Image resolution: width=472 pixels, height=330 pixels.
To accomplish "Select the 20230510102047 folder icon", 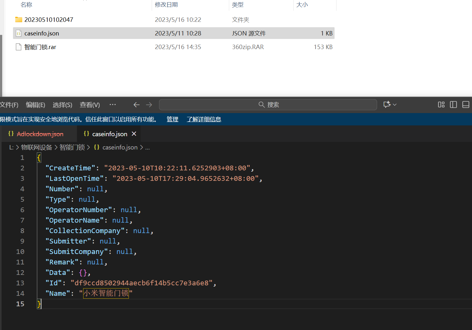I will [x=19, y=20].
